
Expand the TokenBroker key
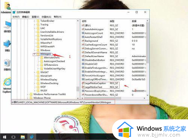(x=34, y=21)
